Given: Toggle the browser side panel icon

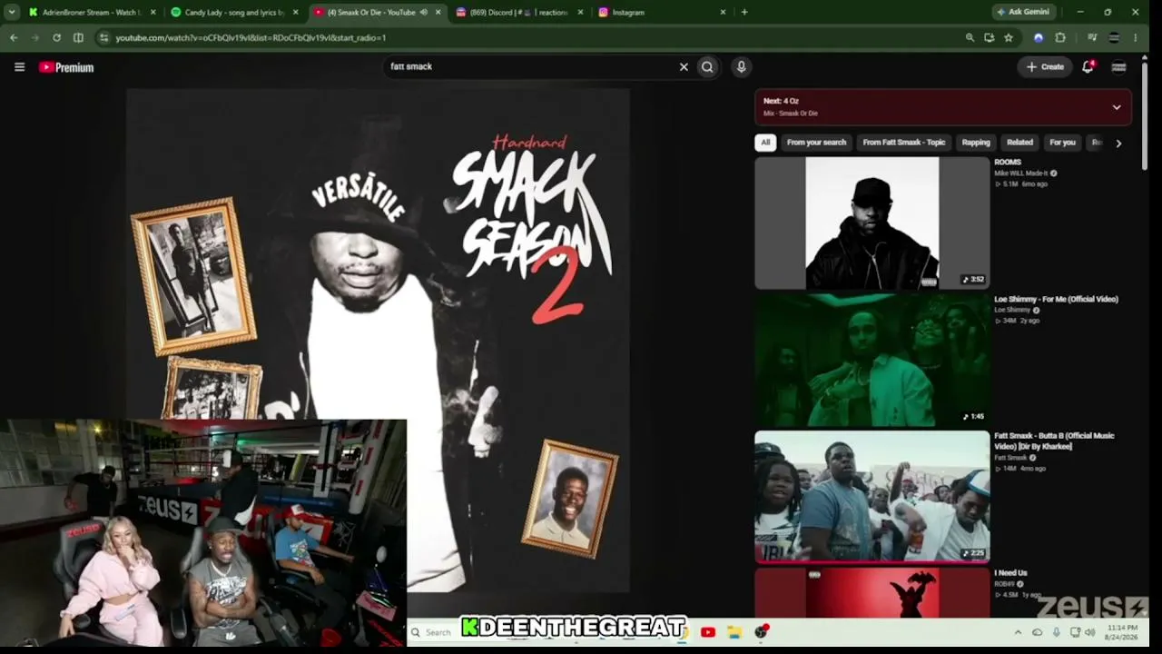Looking at the screenshot, I should [78, 37].
